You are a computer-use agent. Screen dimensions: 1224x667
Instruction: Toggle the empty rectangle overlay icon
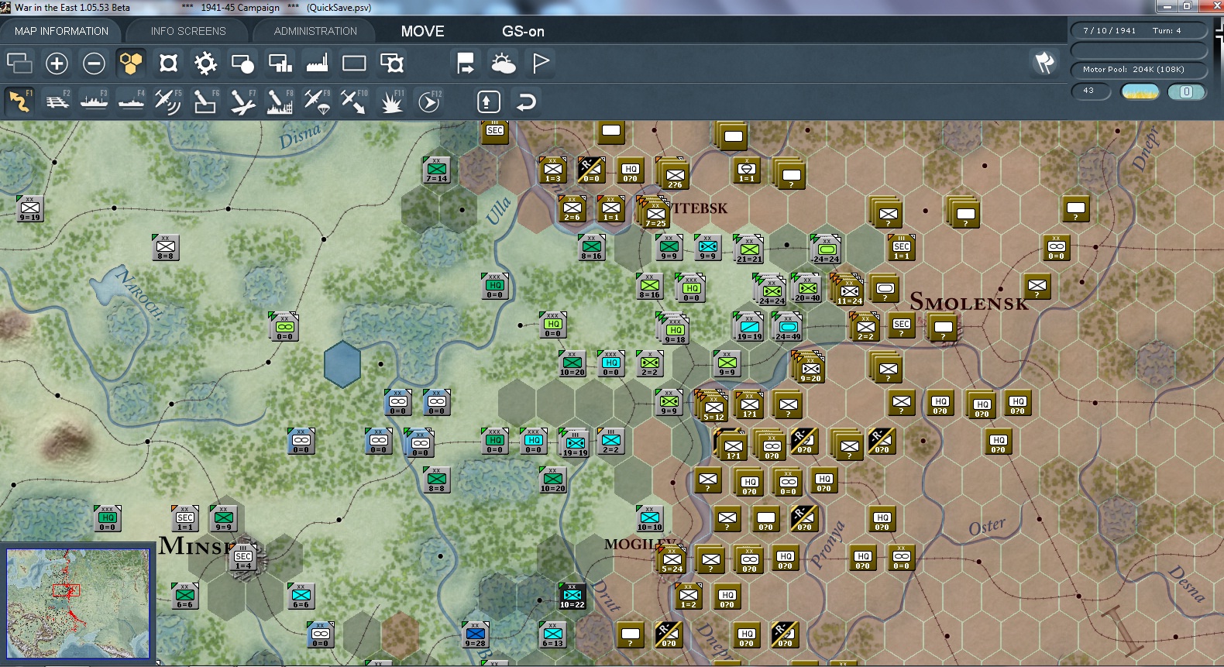pyautogui.click(x=354, y=63)
